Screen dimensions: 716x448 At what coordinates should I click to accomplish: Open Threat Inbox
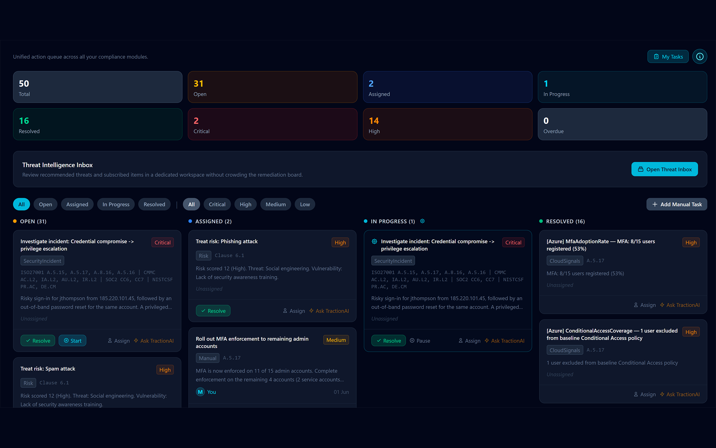click(x=664, y=169)
